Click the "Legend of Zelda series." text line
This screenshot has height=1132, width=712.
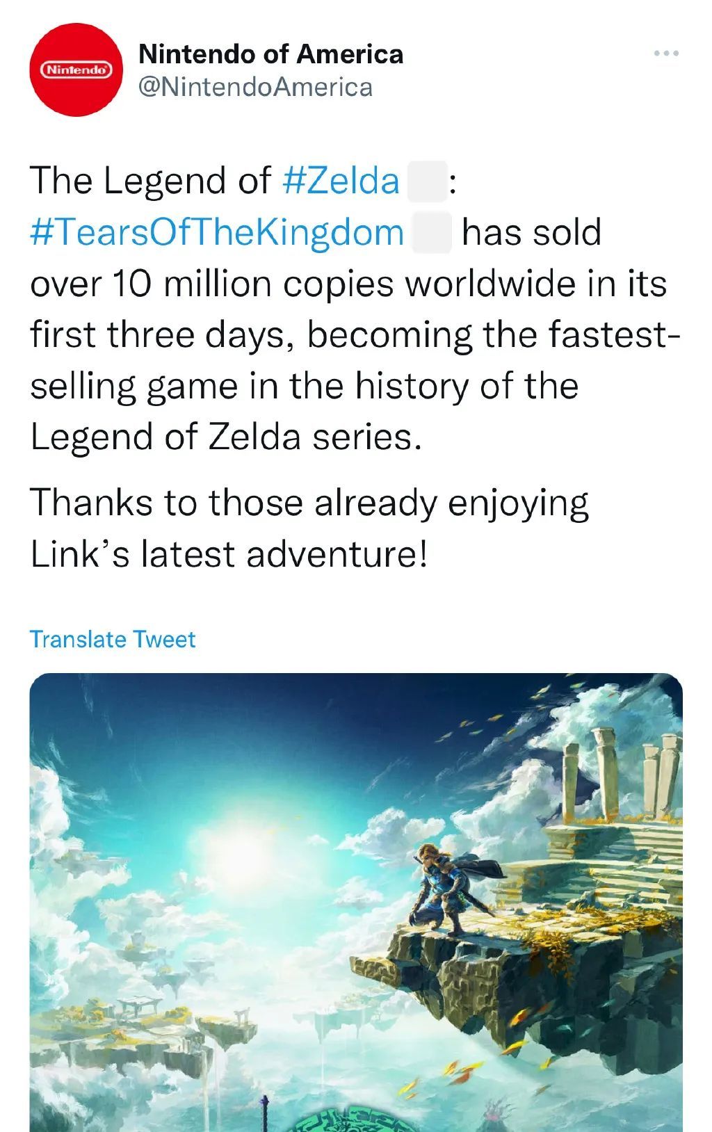pos(226,437)
